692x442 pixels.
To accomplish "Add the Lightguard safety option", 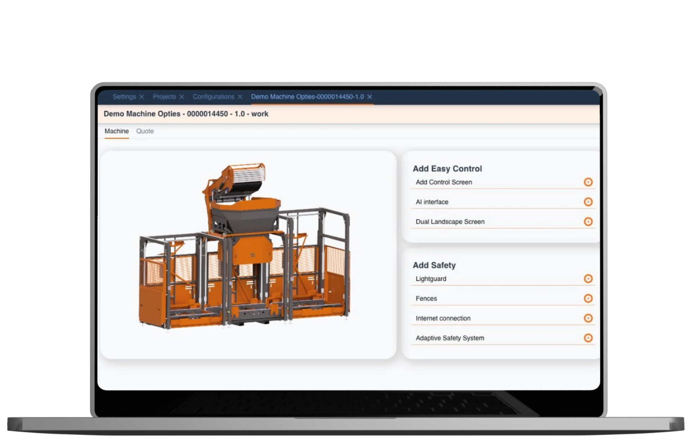I will (x=588, y=279).
